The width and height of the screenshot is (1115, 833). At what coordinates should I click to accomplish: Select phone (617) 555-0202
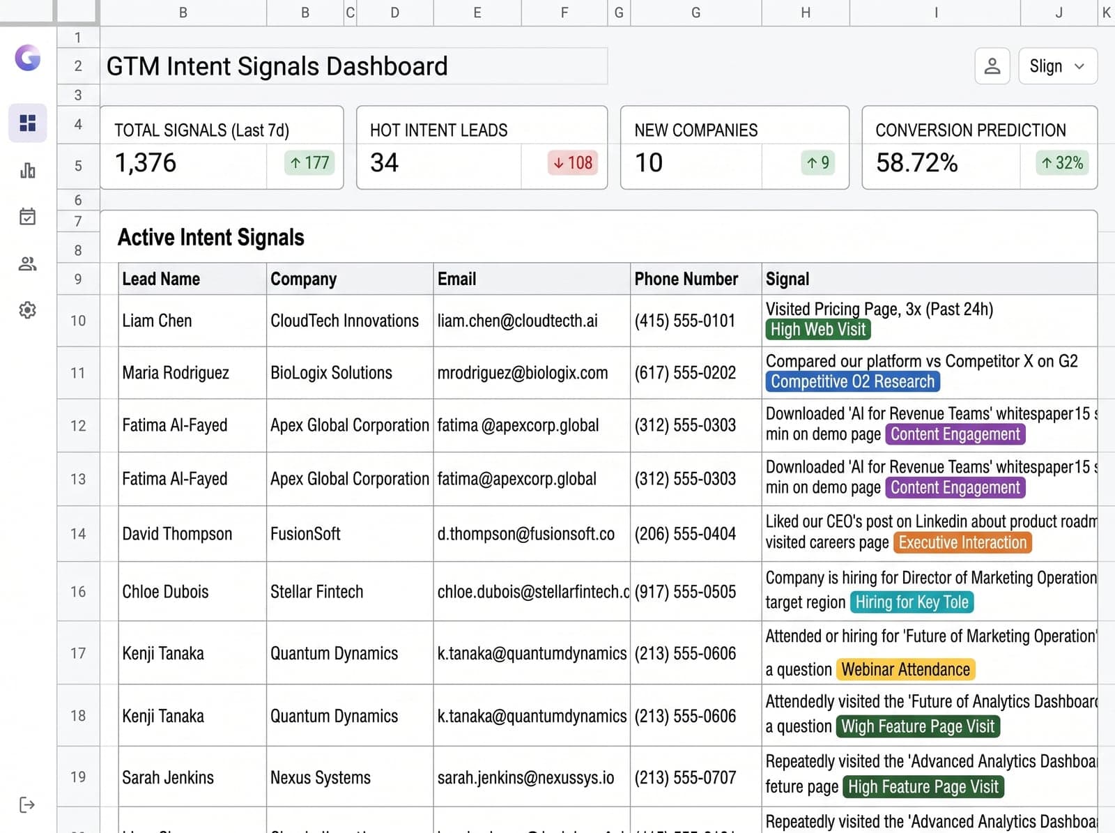pyautogui.click(x=685, y=373)
